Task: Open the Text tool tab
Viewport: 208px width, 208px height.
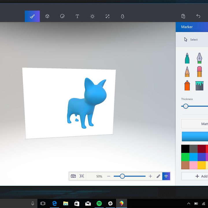Action: coord(77,16)
